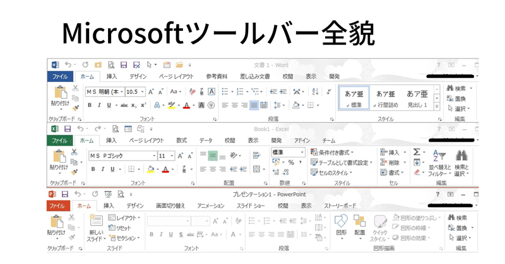Open the 10.5 font size dropdown in Word
The image size is (505, 264).
[x=142, y=92]
